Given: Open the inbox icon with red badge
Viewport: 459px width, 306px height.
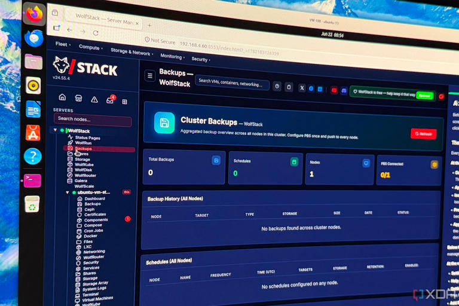Looking at the screenshot, I should pyautogui.click(x=111, y=100).
